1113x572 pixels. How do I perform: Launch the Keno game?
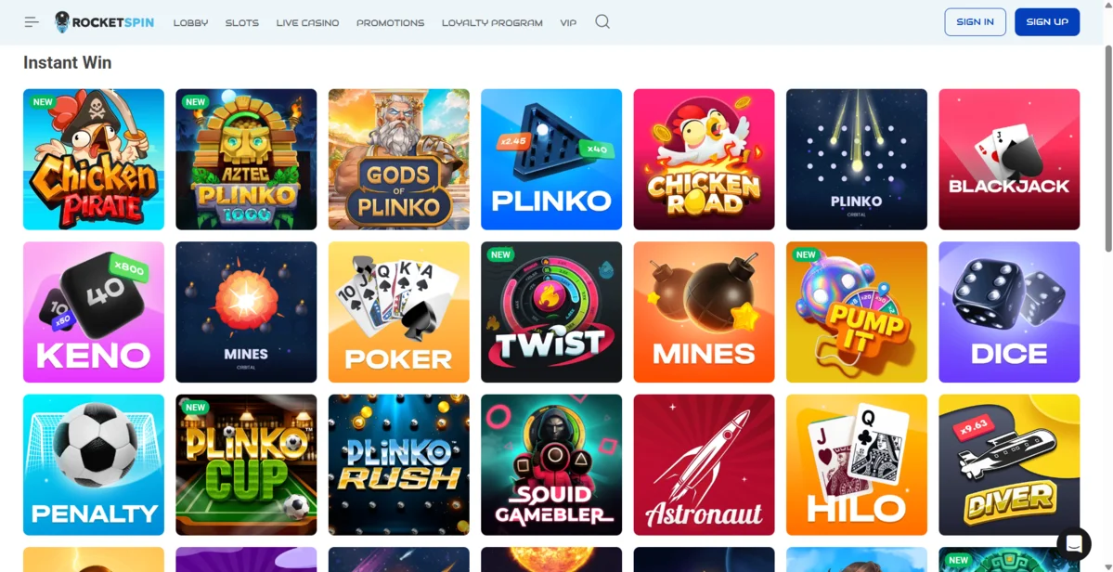pyautogui.click(x=94, y=312)
